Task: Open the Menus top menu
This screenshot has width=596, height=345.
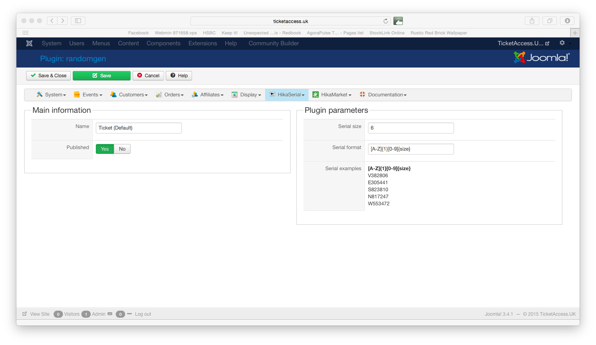Action: tap(101, 43)
